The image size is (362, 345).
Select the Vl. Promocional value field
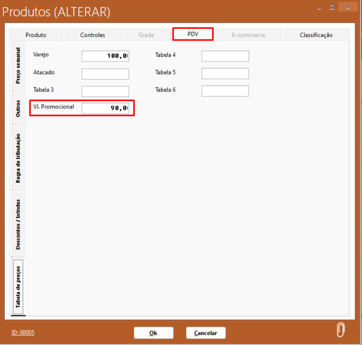(105, 109)
